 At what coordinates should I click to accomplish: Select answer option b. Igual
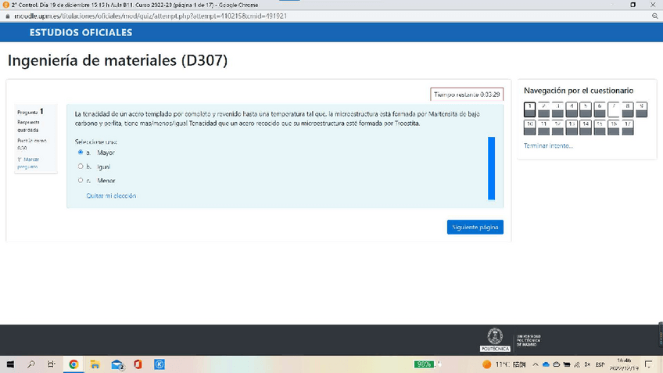81,167
